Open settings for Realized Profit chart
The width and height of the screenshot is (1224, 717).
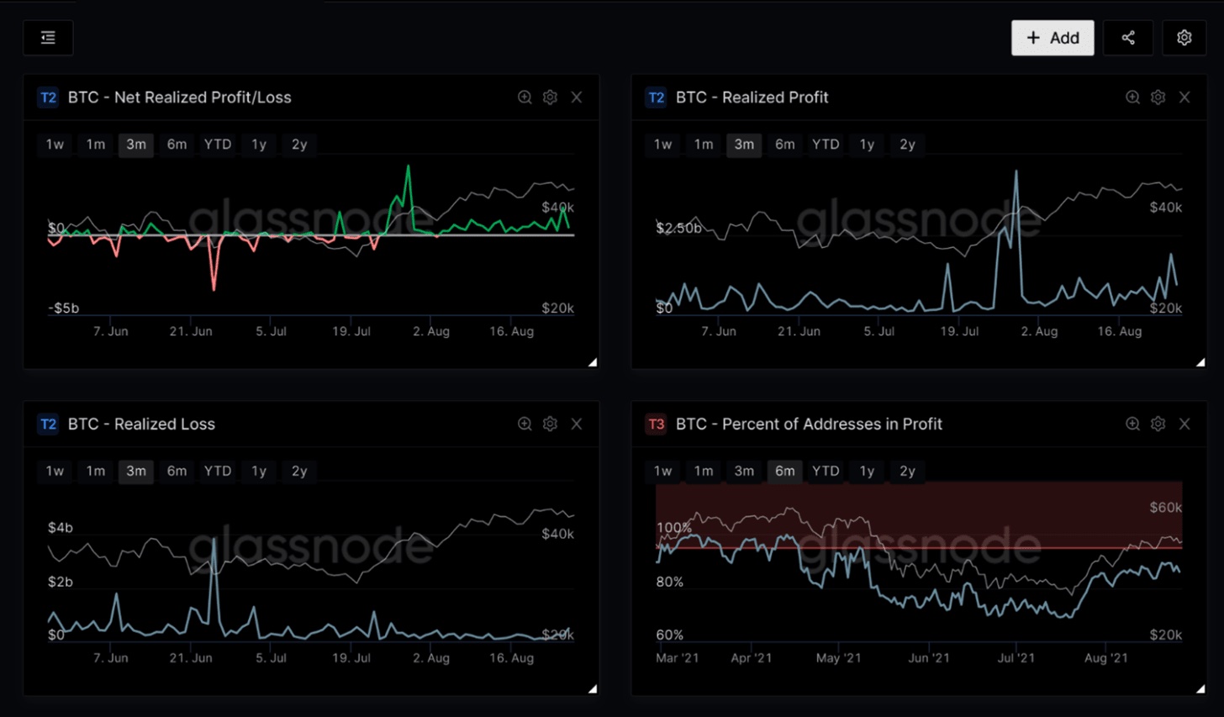1158,98
